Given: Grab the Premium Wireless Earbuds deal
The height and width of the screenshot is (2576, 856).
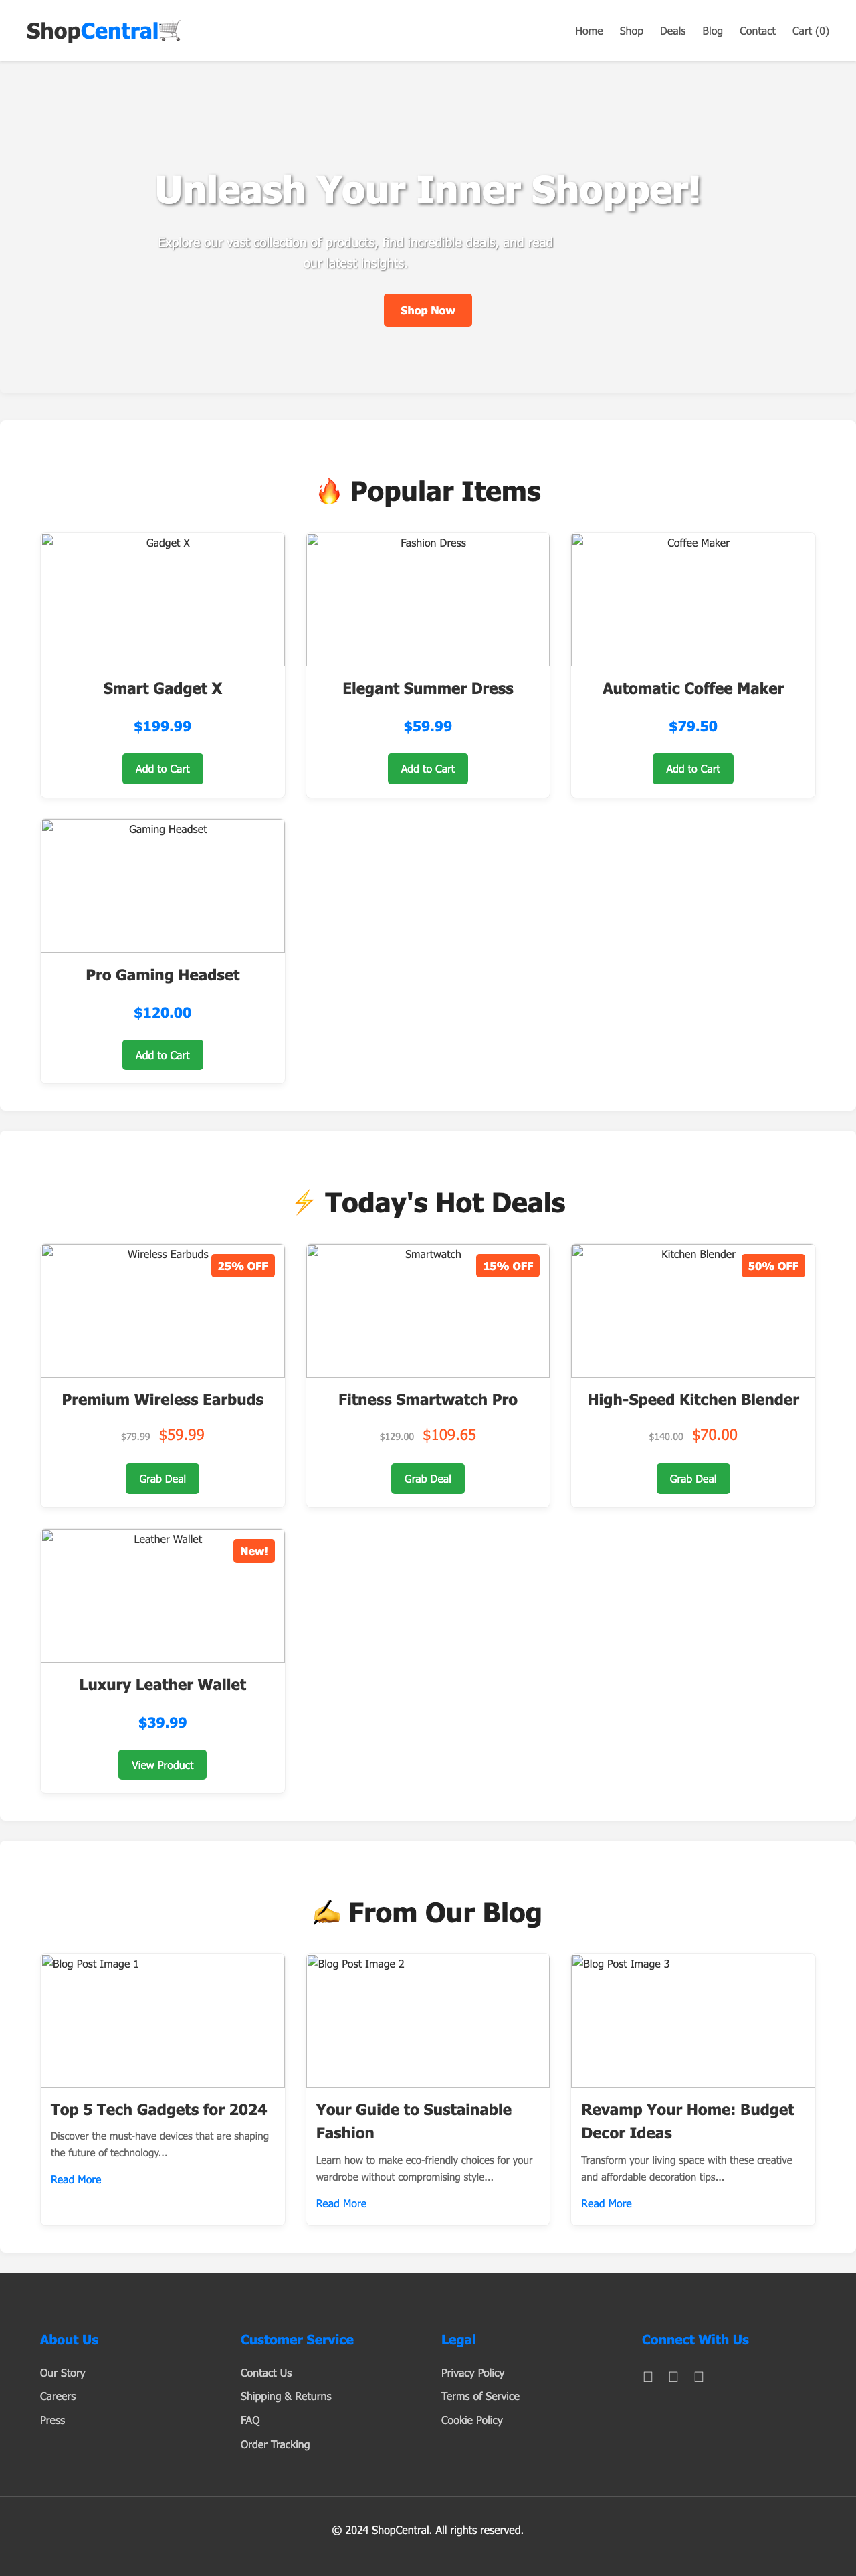Looking at the screenshot, I should pyautogui.click(x=162, y=1478).
